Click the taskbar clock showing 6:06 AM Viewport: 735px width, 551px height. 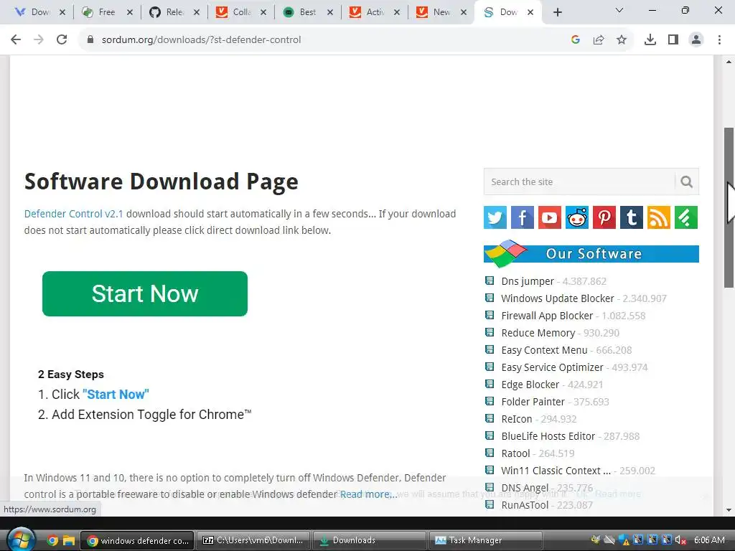pyautogui.click(x=709, y=540)
